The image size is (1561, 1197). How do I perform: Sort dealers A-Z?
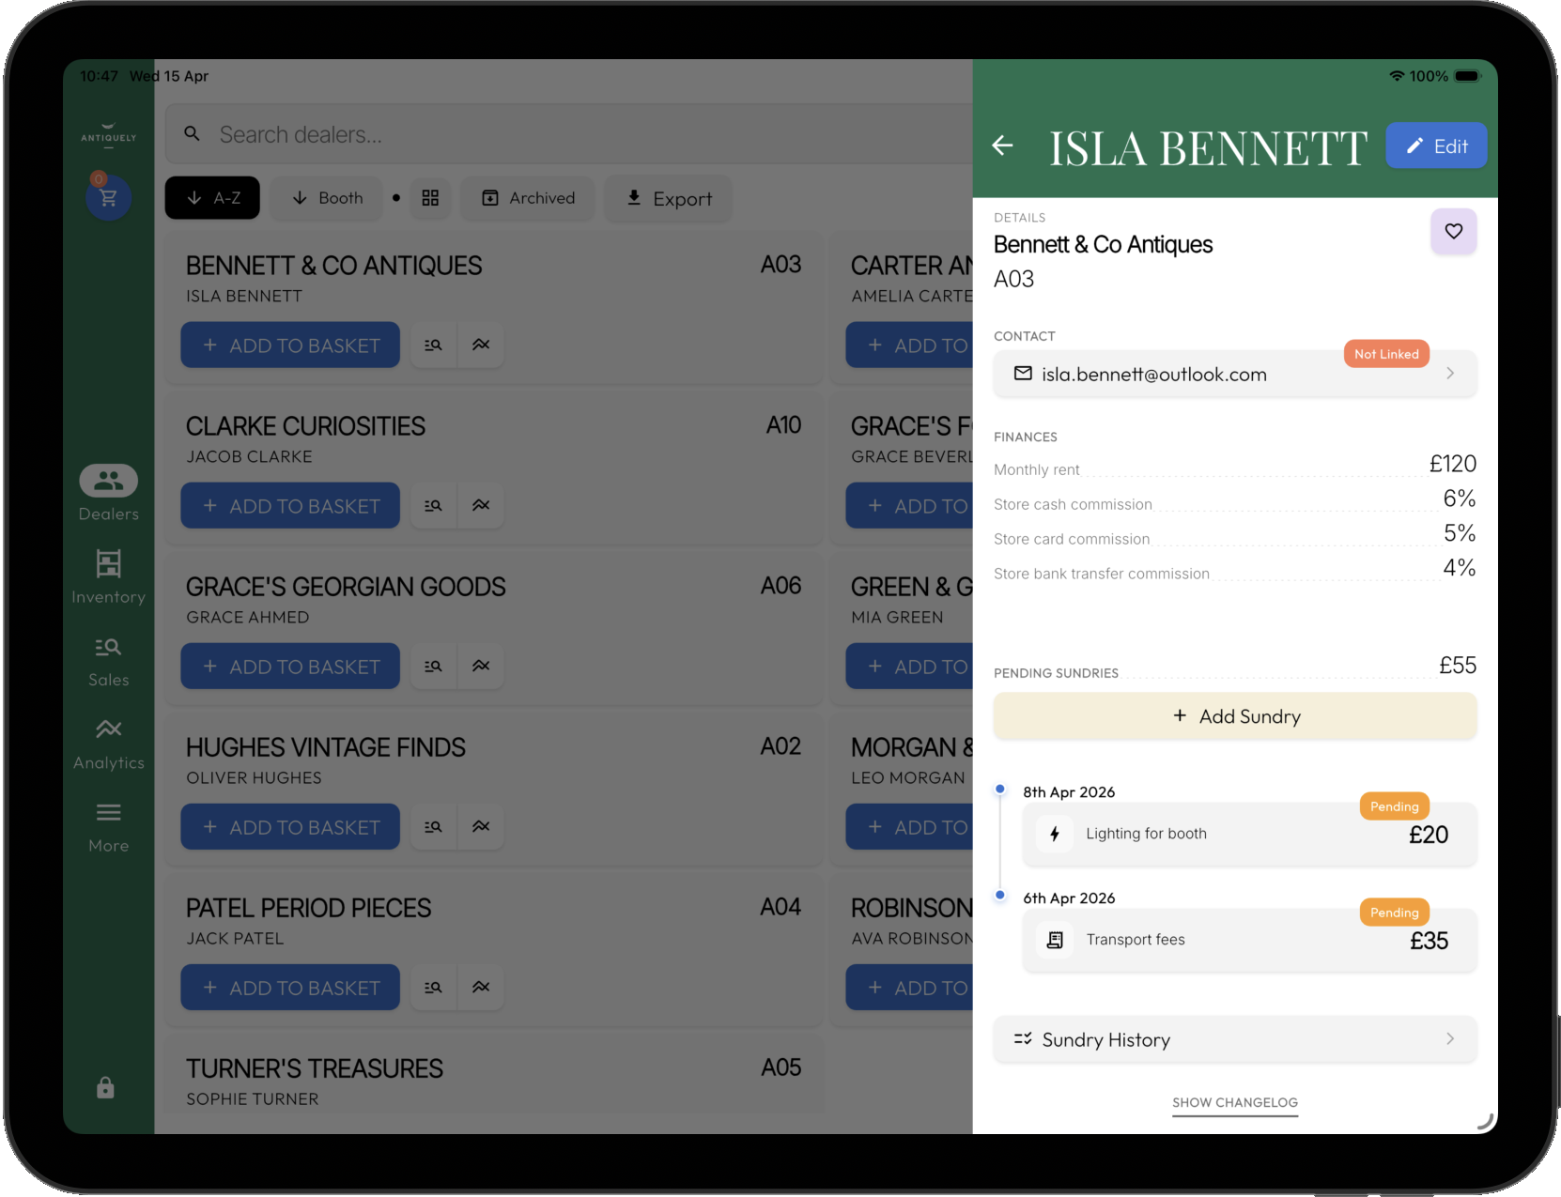(212, 198)
